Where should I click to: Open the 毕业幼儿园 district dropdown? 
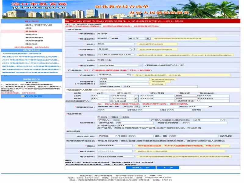pyautogui.click(x=117, y=136)
